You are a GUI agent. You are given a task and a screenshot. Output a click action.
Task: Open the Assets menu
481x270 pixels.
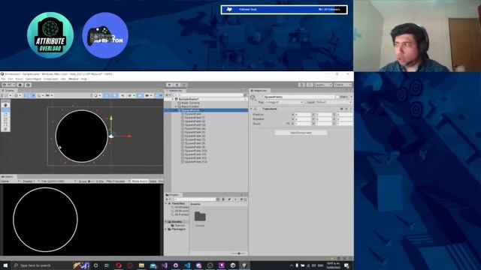(19, 79)
